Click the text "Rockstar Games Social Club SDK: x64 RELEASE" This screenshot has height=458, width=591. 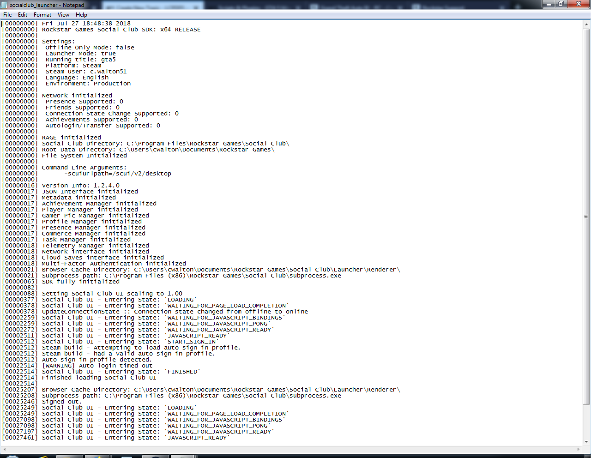coord(121,30)
